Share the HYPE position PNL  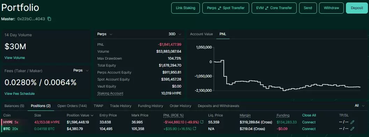(x=202, y=122)
